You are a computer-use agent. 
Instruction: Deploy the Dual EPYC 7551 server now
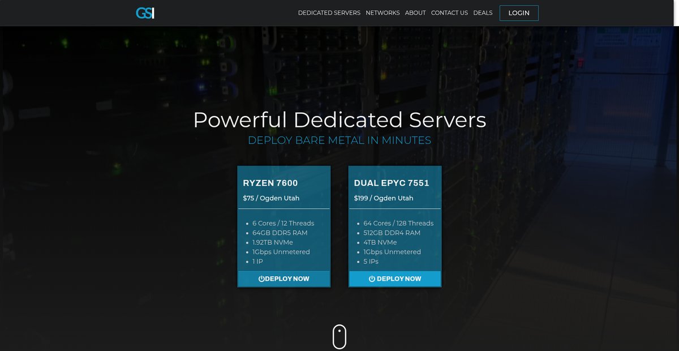click(395, 279)
